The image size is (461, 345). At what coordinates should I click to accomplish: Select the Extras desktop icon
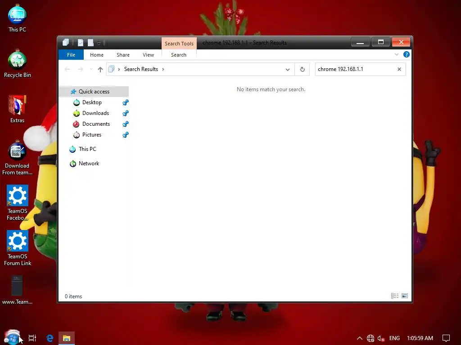[17, 109]
